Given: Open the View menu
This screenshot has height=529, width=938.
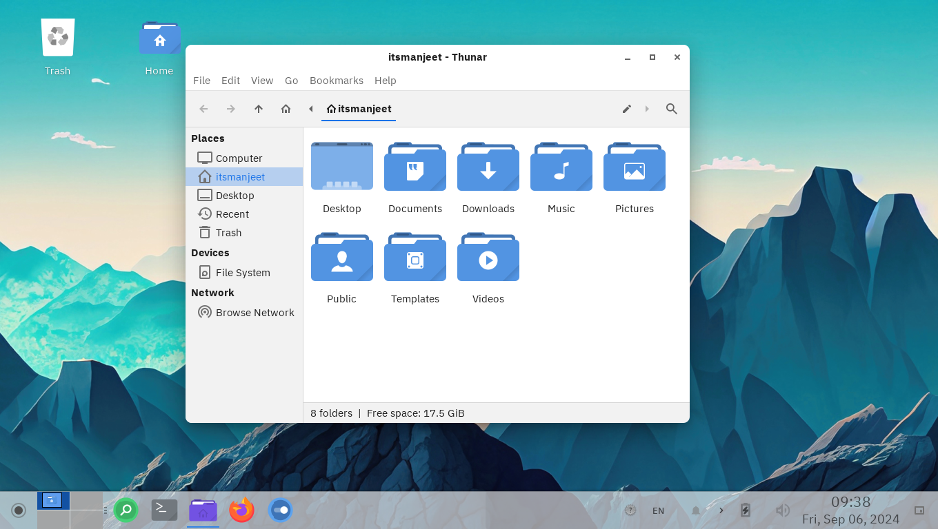Looking at the screenshot, I should coord(262,81).
